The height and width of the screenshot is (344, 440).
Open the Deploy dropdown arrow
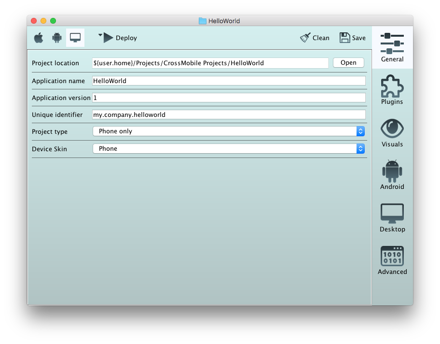coord(100,35)
